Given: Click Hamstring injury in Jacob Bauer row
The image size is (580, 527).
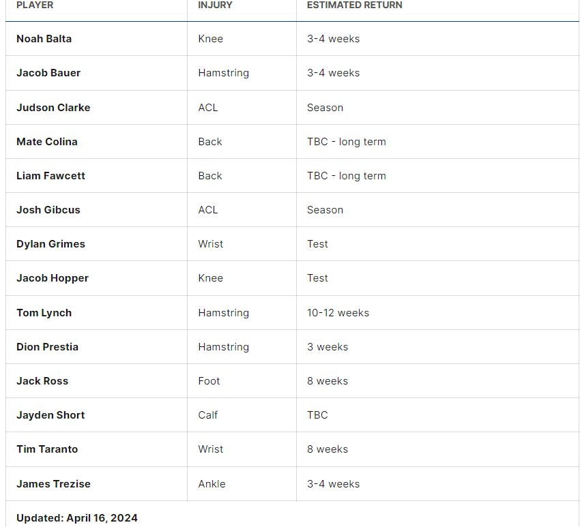Looking at the screenshot, I should coord(223,73).
